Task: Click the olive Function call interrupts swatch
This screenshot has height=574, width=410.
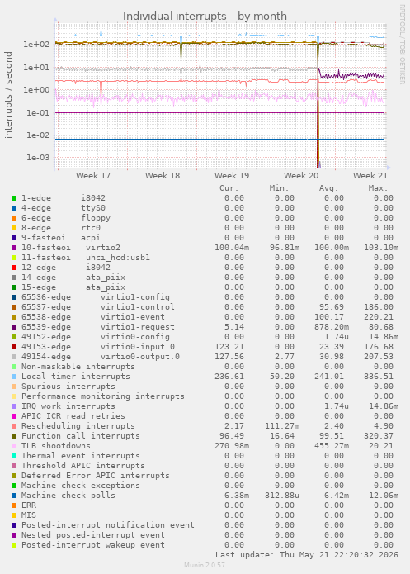Action: 14,435
